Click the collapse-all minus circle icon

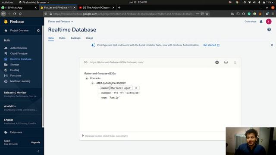pos(226,62)
